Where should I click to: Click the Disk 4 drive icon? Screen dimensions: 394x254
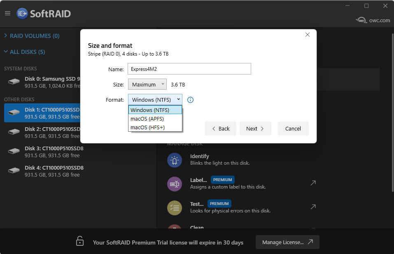point(14,170)
